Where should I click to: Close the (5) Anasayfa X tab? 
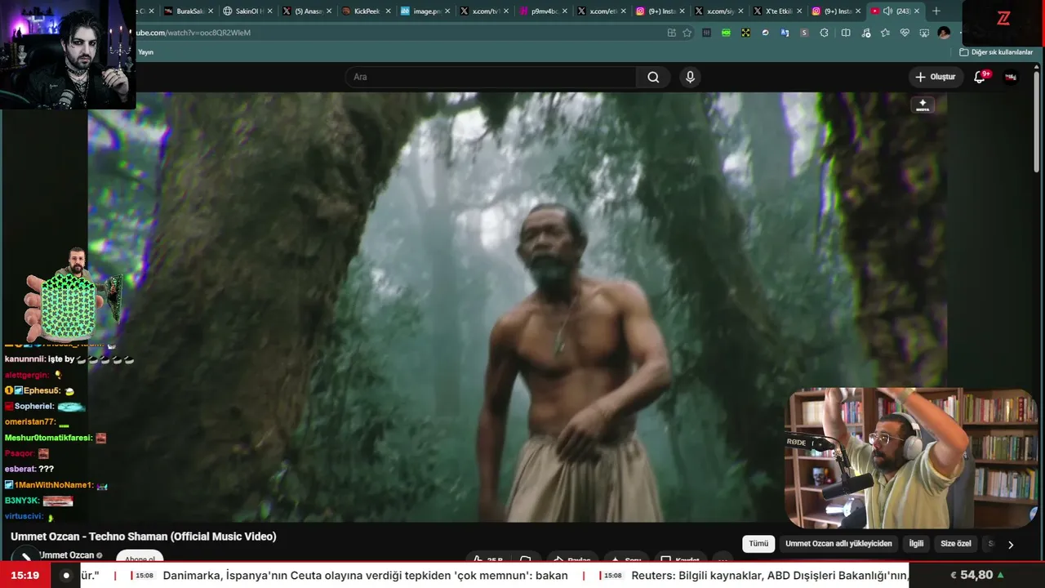[x=329, y=11]
